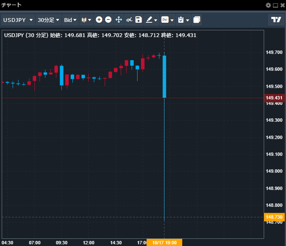Click the 09:30 time axis label
This screenshot has height=246, width=286.
62,243
